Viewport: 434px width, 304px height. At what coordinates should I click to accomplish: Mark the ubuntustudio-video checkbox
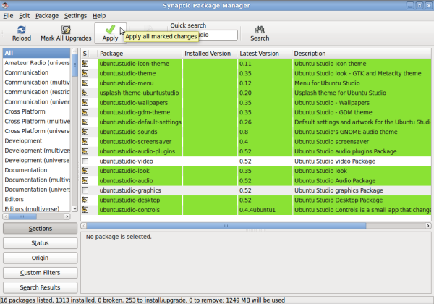(x=85, y=161)
